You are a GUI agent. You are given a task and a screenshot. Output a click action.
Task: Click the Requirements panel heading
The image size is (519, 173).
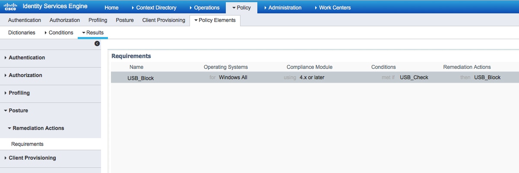pos(131,56)
